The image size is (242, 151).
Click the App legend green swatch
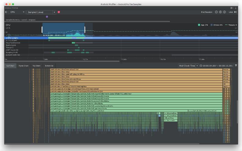click(199, 25)
